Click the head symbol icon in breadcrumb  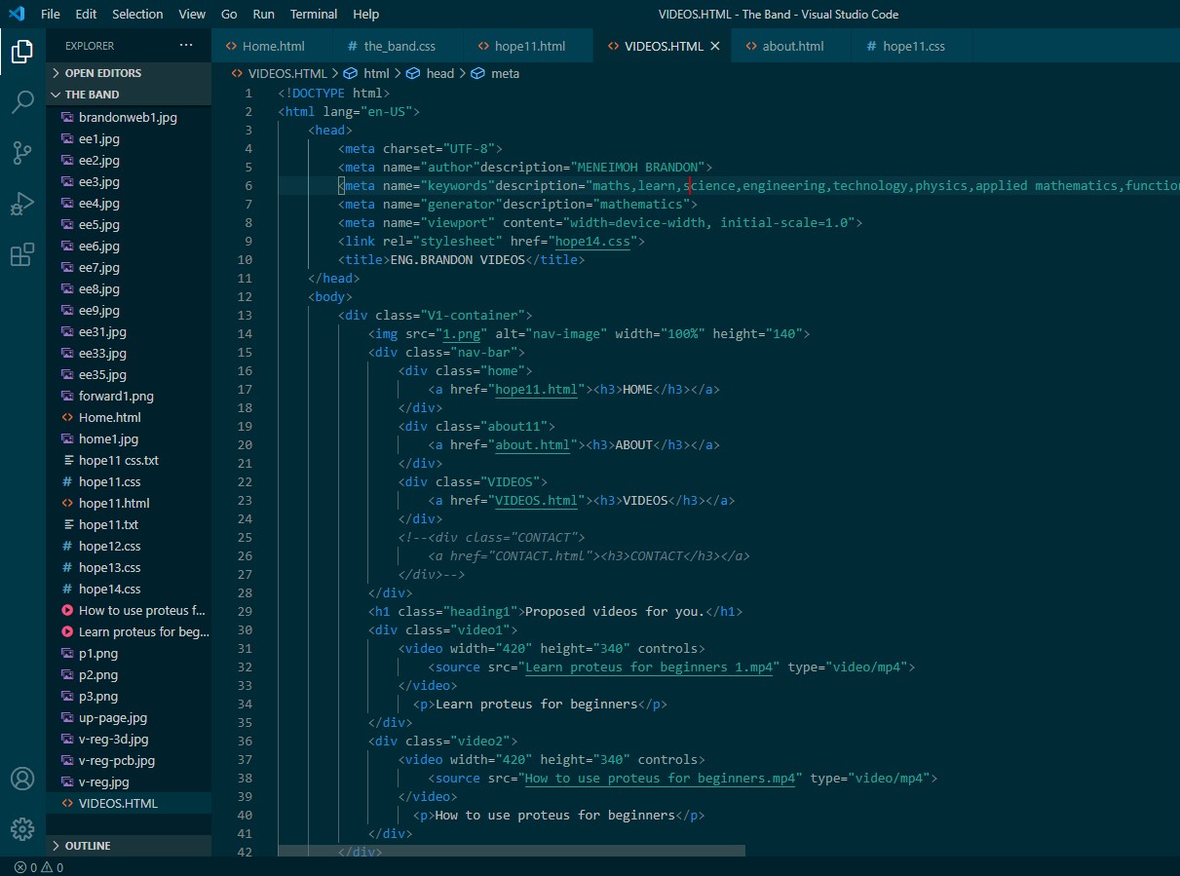pos(413,73)
